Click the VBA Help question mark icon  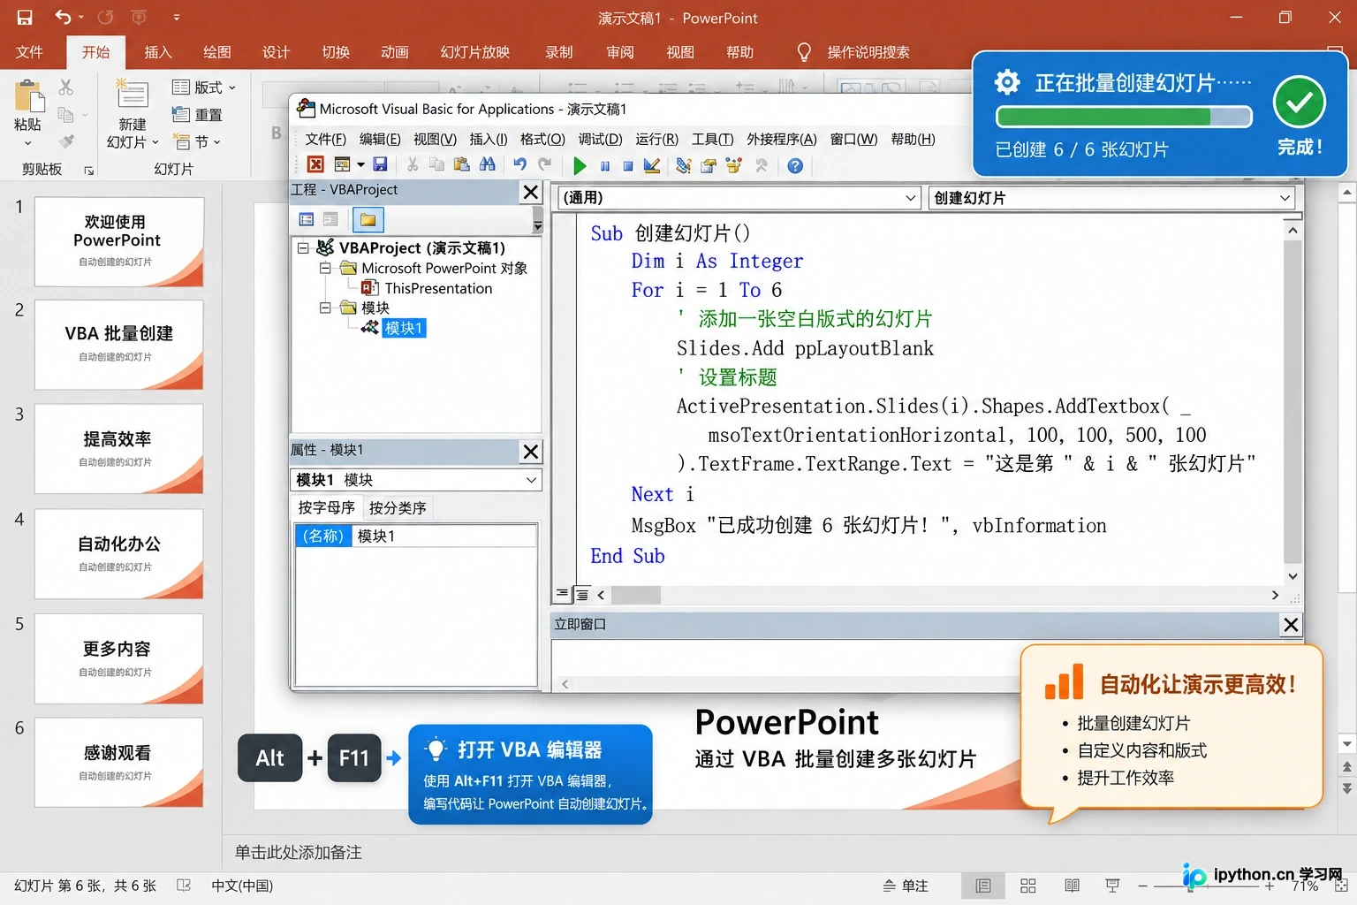coord(795,165)
